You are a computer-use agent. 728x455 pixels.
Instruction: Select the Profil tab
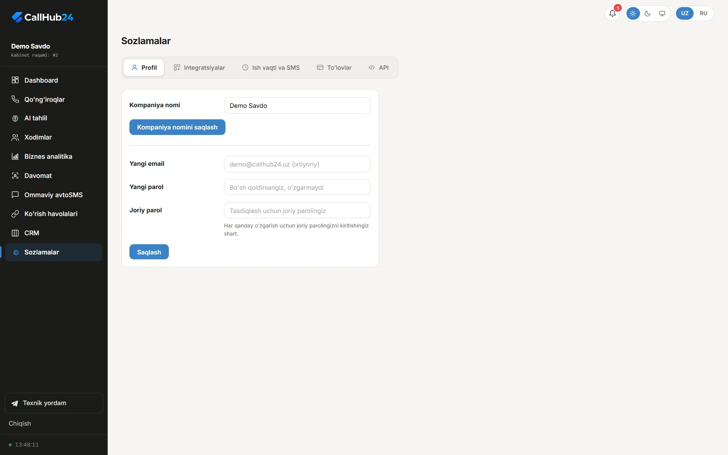144,68
